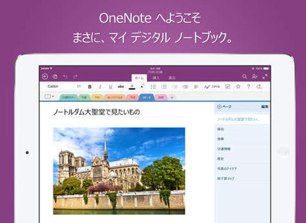Screen dimensions: 306x223
Task: Tap the back arrow circle icon
Action: point(45,76)
